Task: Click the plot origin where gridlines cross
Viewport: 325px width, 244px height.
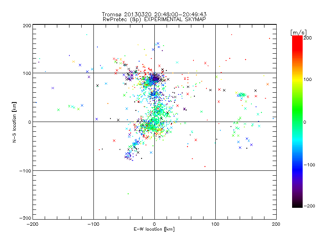Action: pos(154,122)
